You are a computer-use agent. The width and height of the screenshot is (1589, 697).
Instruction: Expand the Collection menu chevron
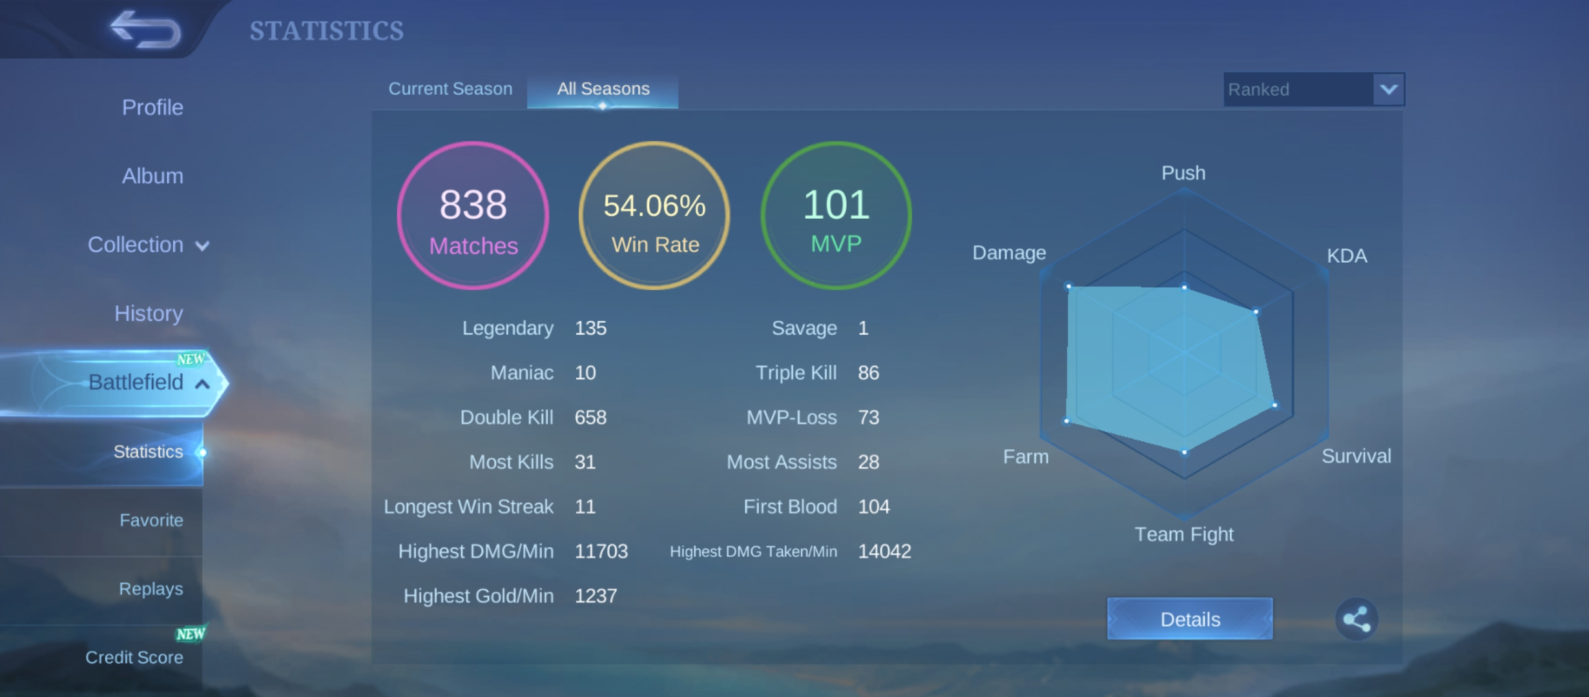[202, 246]
